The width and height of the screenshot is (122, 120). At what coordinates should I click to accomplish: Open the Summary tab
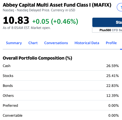click(x=14, y=43)
